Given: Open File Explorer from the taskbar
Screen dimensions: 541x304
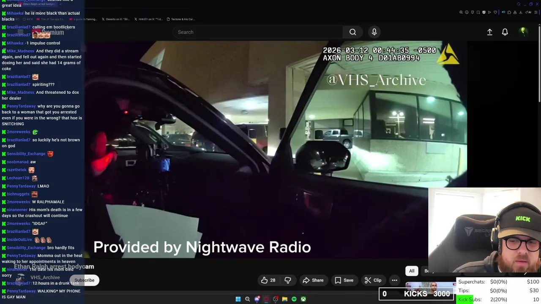Looking at the screenshot, I should click(284, 299).
